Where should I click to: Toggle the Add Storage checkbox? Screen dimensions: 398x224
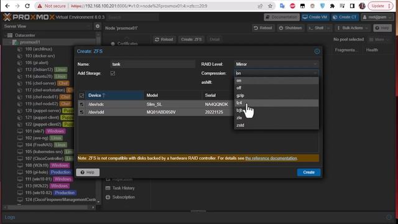point(113,73)
